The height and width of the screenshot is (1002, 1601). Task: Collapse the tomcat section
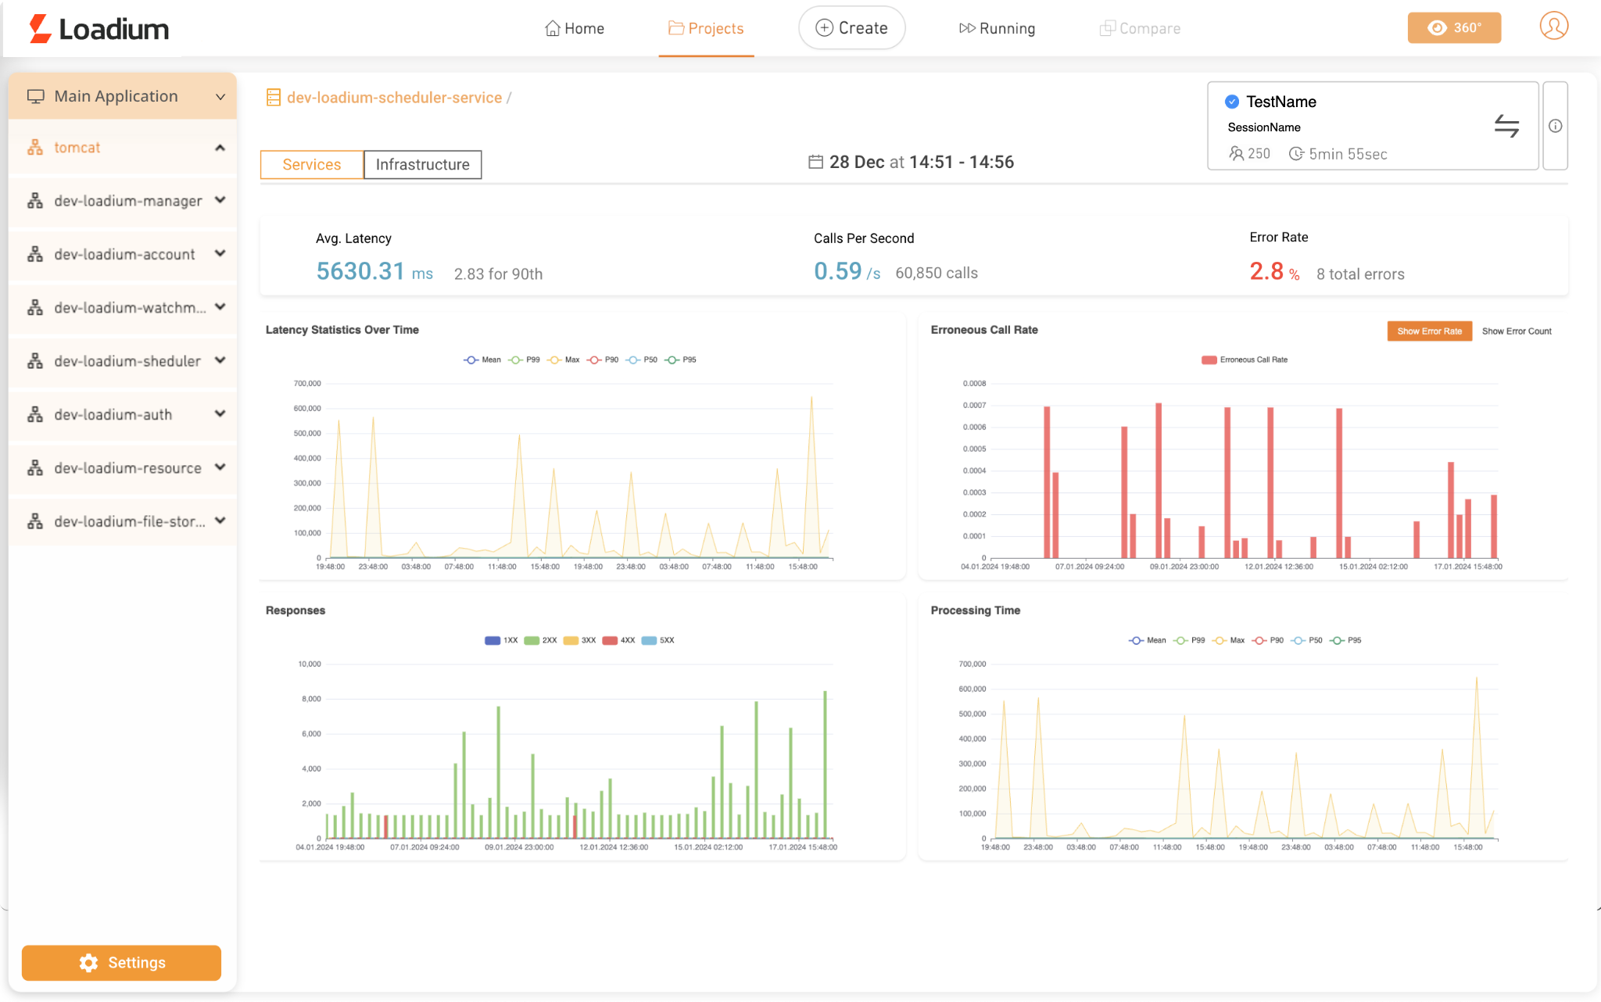coord(220,148)
